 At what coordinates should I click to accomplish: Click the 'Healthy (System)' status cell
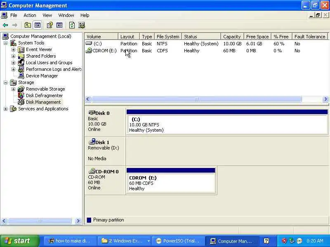pyautogui.click(x=201, y=44)
